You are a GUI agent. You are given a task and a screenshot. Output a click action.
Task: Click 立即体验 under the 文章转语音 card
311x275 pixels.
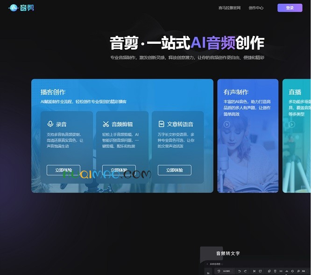tap(175, 170)
